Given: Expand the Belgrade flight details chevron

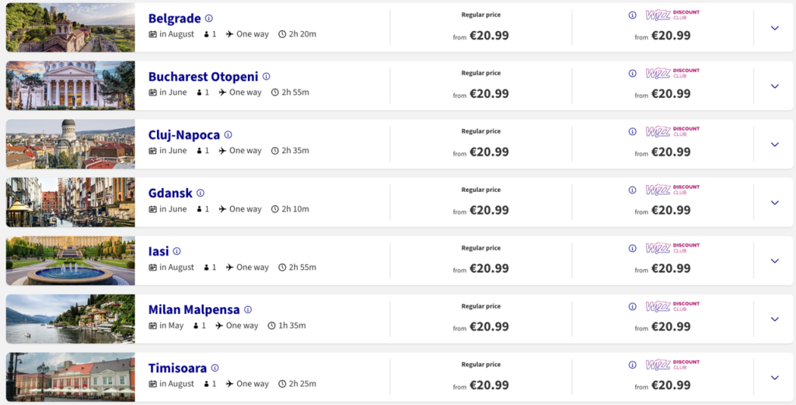Looking at the screenshot, I should click(x=774, y=28).
